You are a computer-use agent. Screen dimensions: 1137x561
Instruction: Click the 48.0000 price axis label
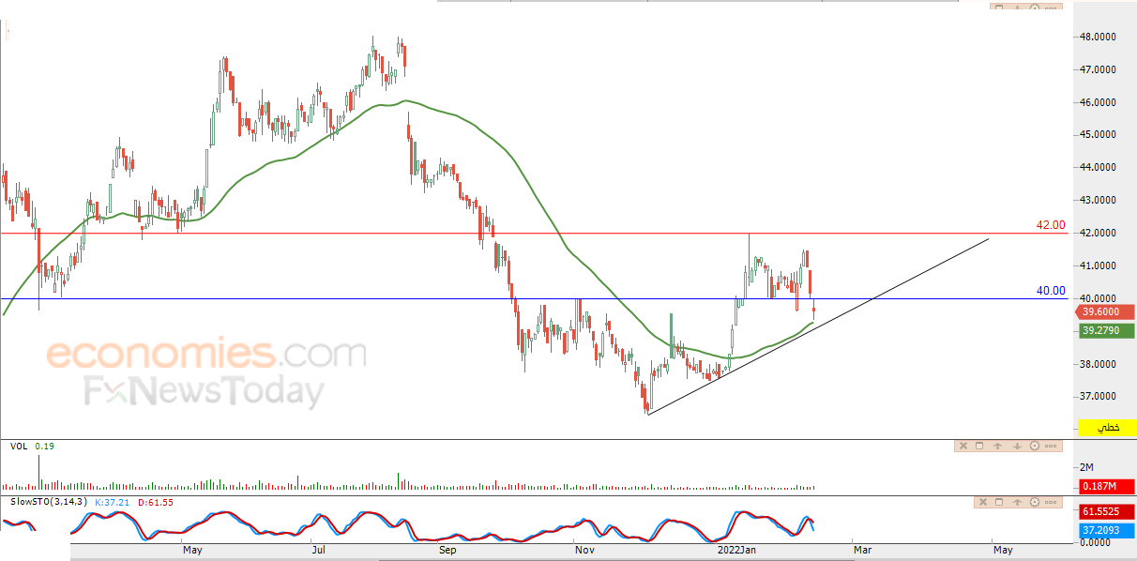coord(1097,38)
